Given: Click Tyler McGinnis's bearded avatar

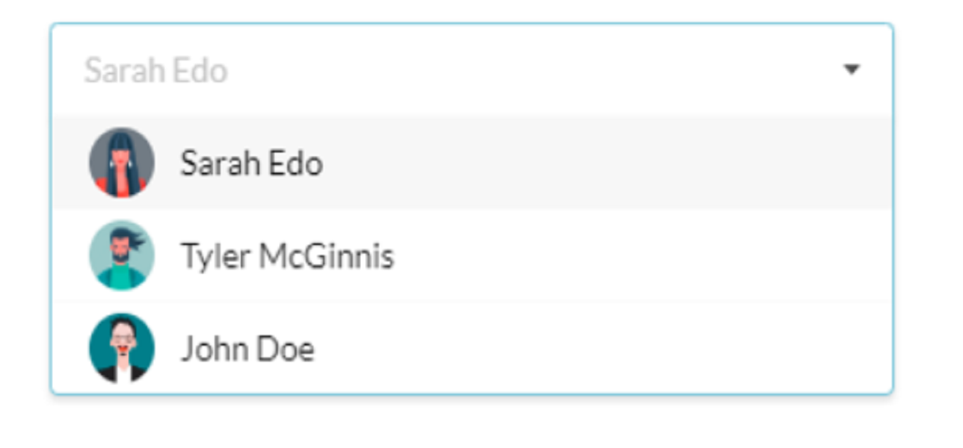Looking at the screenshot, I should (x=122, y=255).
